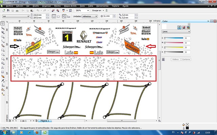Show color palettes in Color docker
The width and height of the screenshot is (217, 135).
pyautogui.click(x=188, y=28)
